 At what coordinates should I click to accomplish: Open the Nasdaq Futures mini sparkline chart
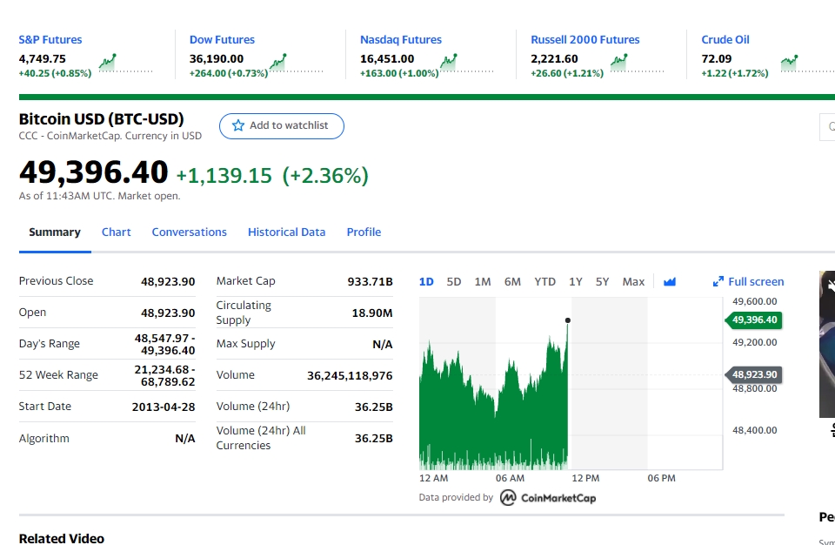[467, 63]
